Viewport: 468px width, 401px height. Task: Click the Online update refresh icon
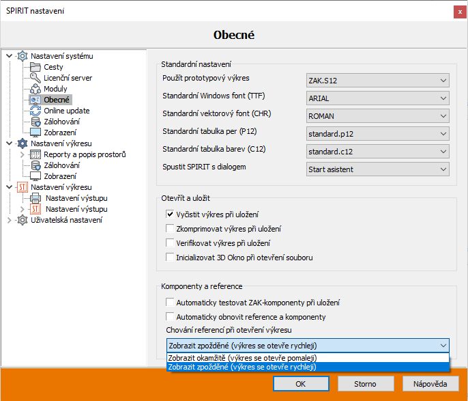(35, 111)
